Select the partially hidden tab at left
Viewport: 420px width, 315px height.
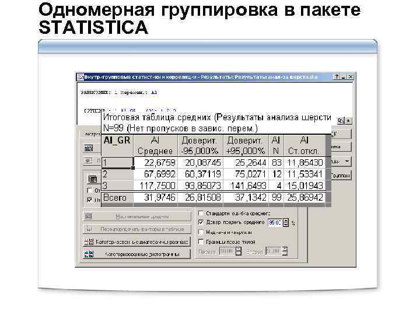91,134
